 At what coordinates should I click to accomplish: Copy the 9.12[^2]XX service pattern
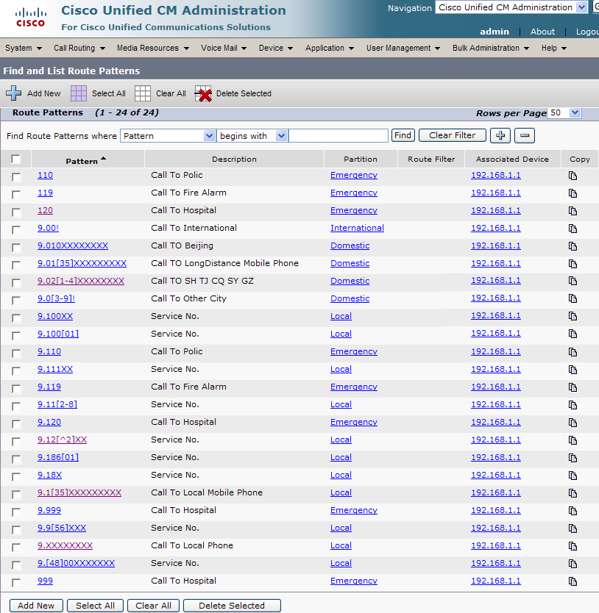[573, 440]
